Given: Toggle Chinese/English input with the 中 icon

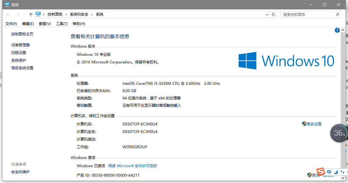Looking at the screenshot, I should click(329, 172).
